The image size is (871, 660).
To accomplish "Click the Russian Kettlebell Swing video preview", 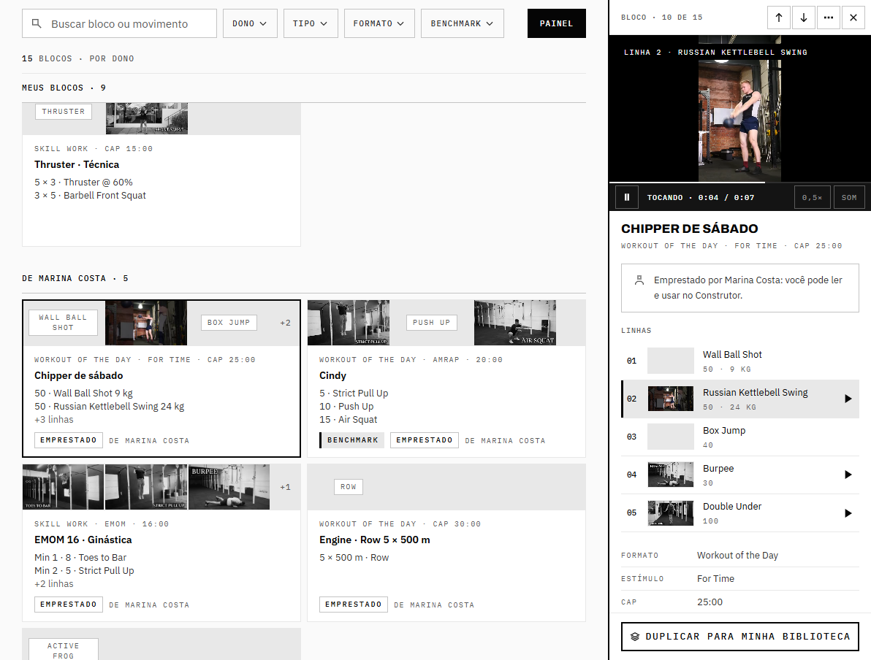I will coord(740,109).
